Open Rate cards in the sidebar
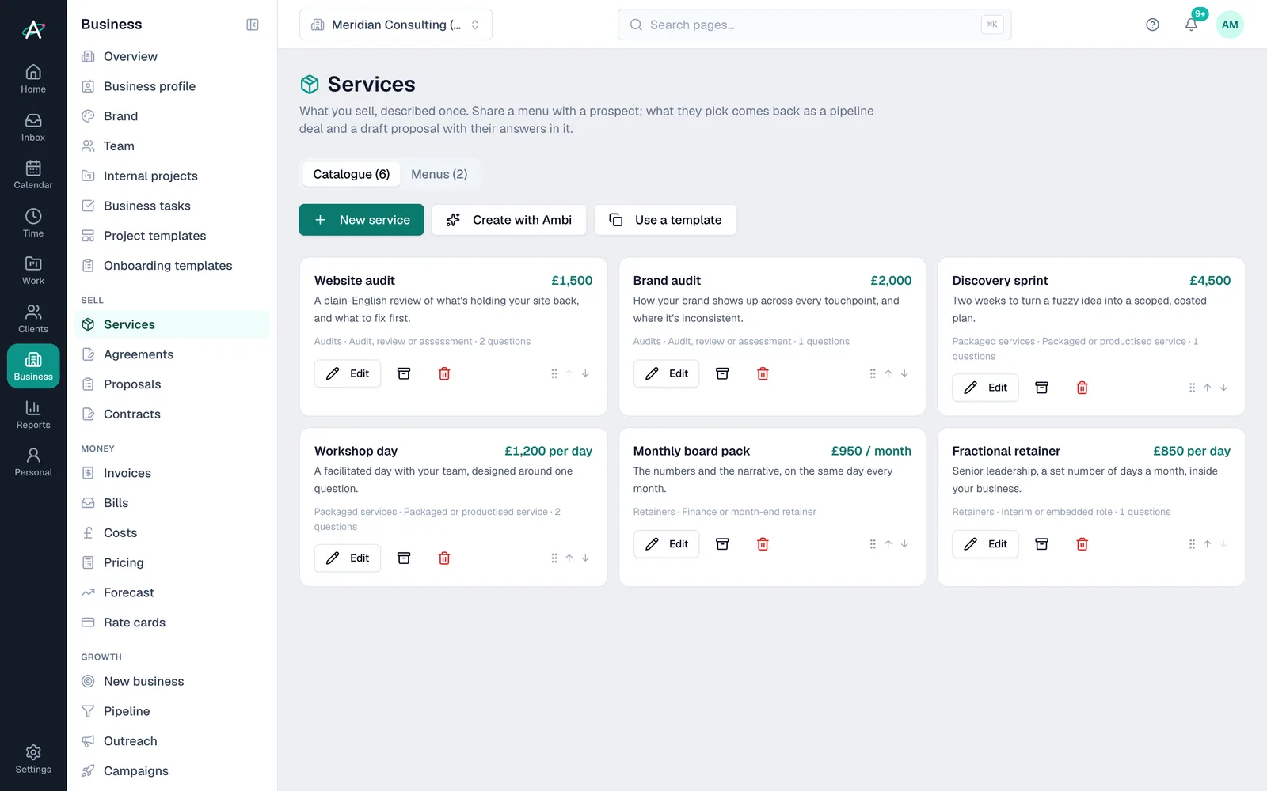This screenshot has width=1267, height=791. point(172,623)
